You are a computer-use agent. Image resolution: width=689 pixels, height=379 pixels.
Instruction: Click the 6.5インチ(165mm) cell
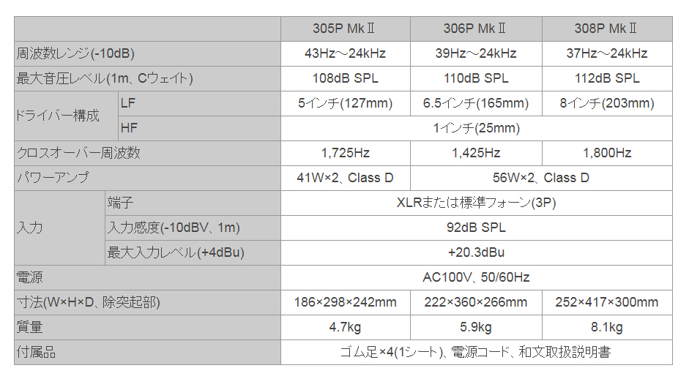click(477, 104)
